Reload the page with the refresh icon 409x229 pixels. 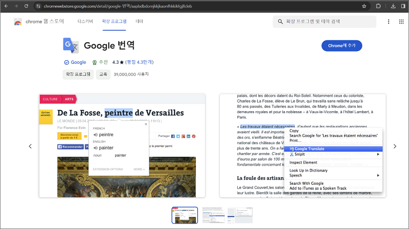click(26, 6)
